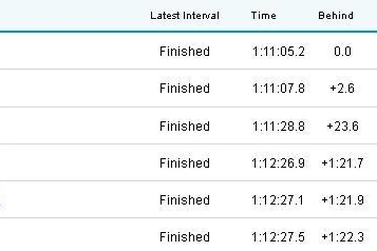Select the time 1:11:28.8

[x=278, y=126]
